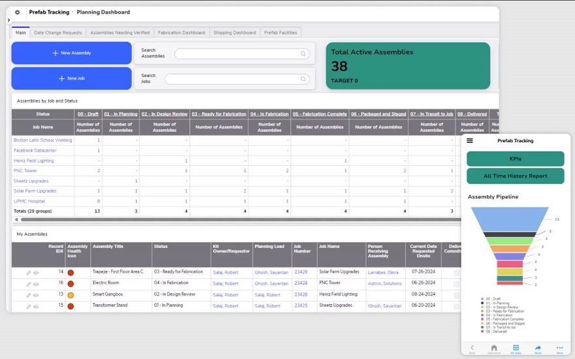Switch to the Fabrication Dashboard tab
Image resolution: width=575 pixels, height=359 pixels.
tap(182, 33)
